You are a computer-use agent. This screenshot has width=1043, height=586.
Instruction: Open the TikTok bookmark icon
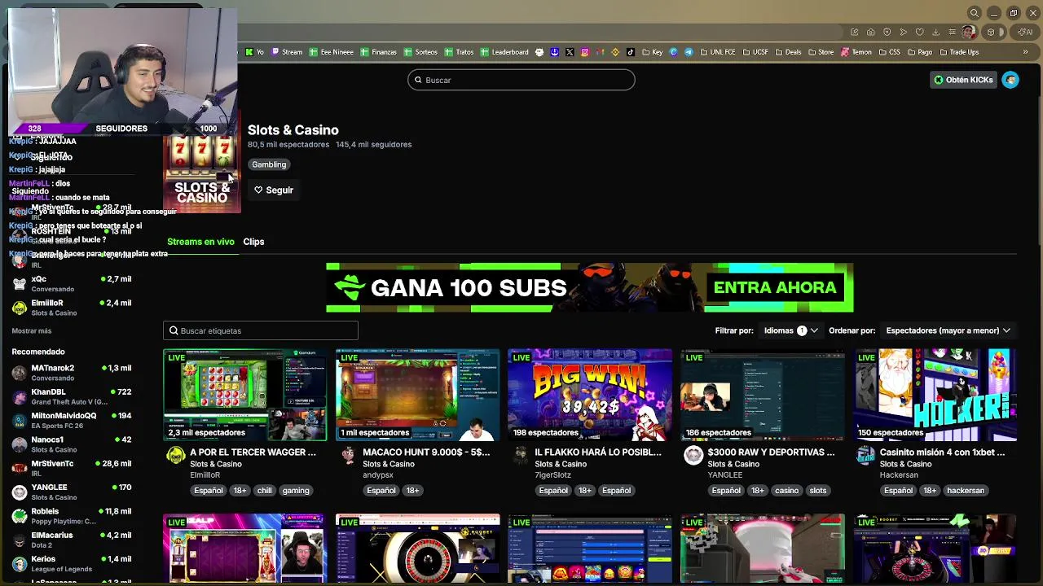[x=631, y=52]
